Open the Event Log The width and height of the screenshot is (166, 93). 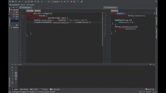[150, 89]
